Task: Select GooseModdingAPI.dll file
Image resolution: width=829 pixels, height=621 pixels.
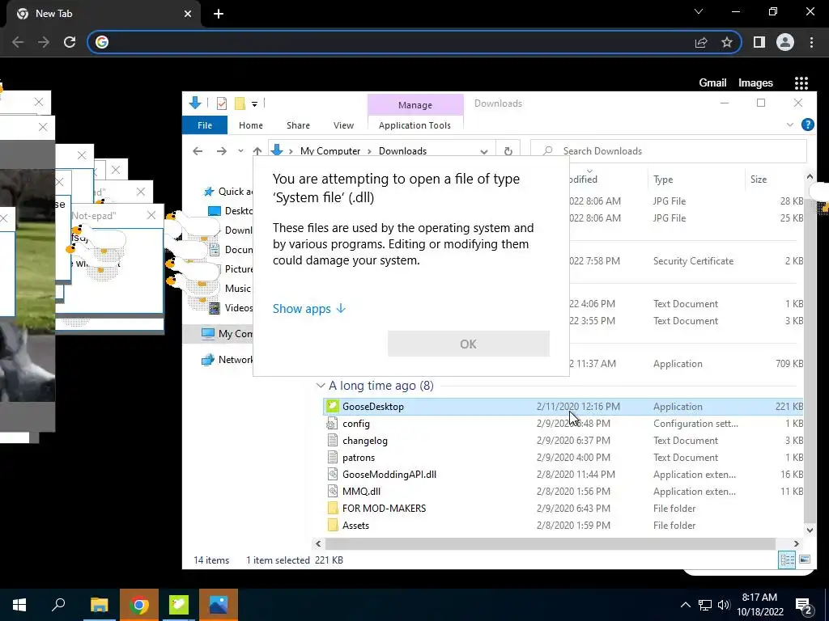Action: pyautogui.click(x=563, y=474)
